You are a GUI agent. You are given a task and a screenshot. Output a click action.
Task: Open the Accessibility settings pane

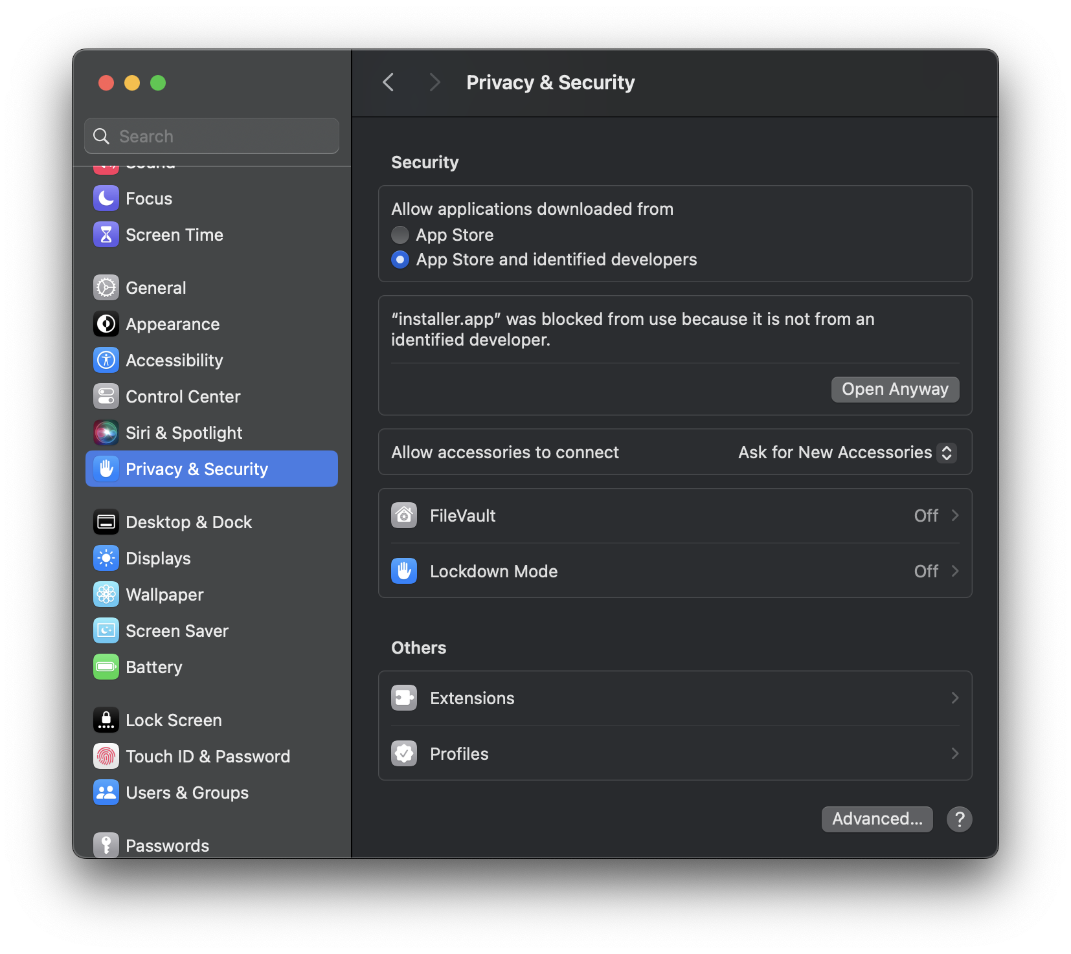point(212,360)
